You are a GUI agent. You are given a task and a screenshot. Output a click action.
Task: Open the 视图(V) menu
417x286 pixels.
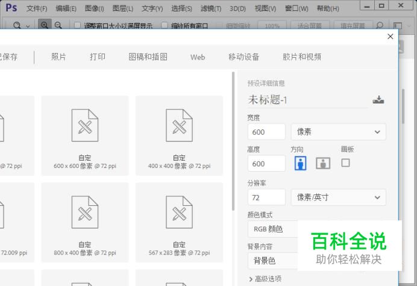[x=265, y=8]
